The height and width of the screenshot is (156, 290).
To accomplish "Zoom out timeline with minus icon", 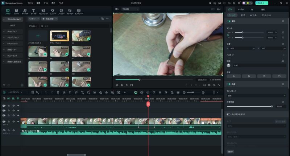I will (x=184, y=93).
